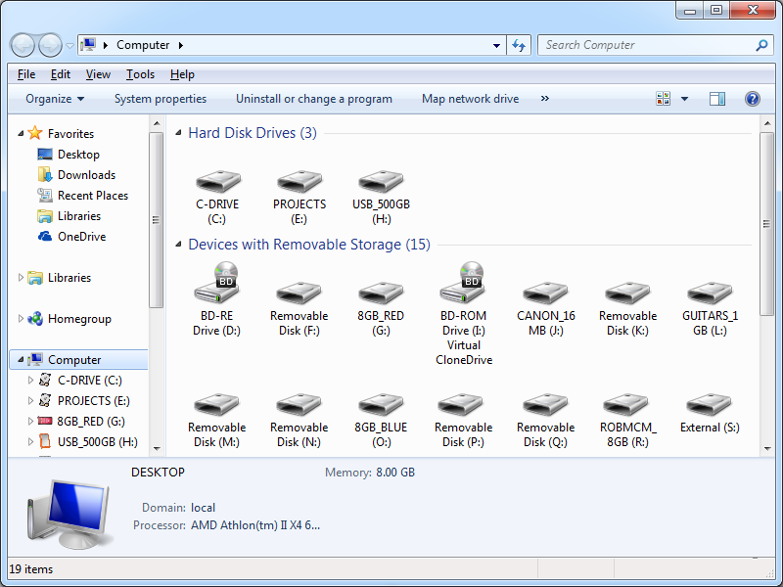Toggle the preview pane icon
The width and height of the screenshot is (783, 587).
click(x=717, y=99)
